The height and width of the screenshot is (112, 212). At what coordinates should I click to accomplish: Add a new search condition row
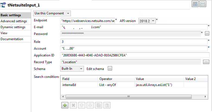pyautogui.click(x=65, y=105)
